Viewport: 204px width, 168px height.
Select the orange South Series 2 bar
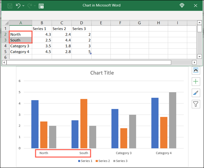click(x=84, y=124)
